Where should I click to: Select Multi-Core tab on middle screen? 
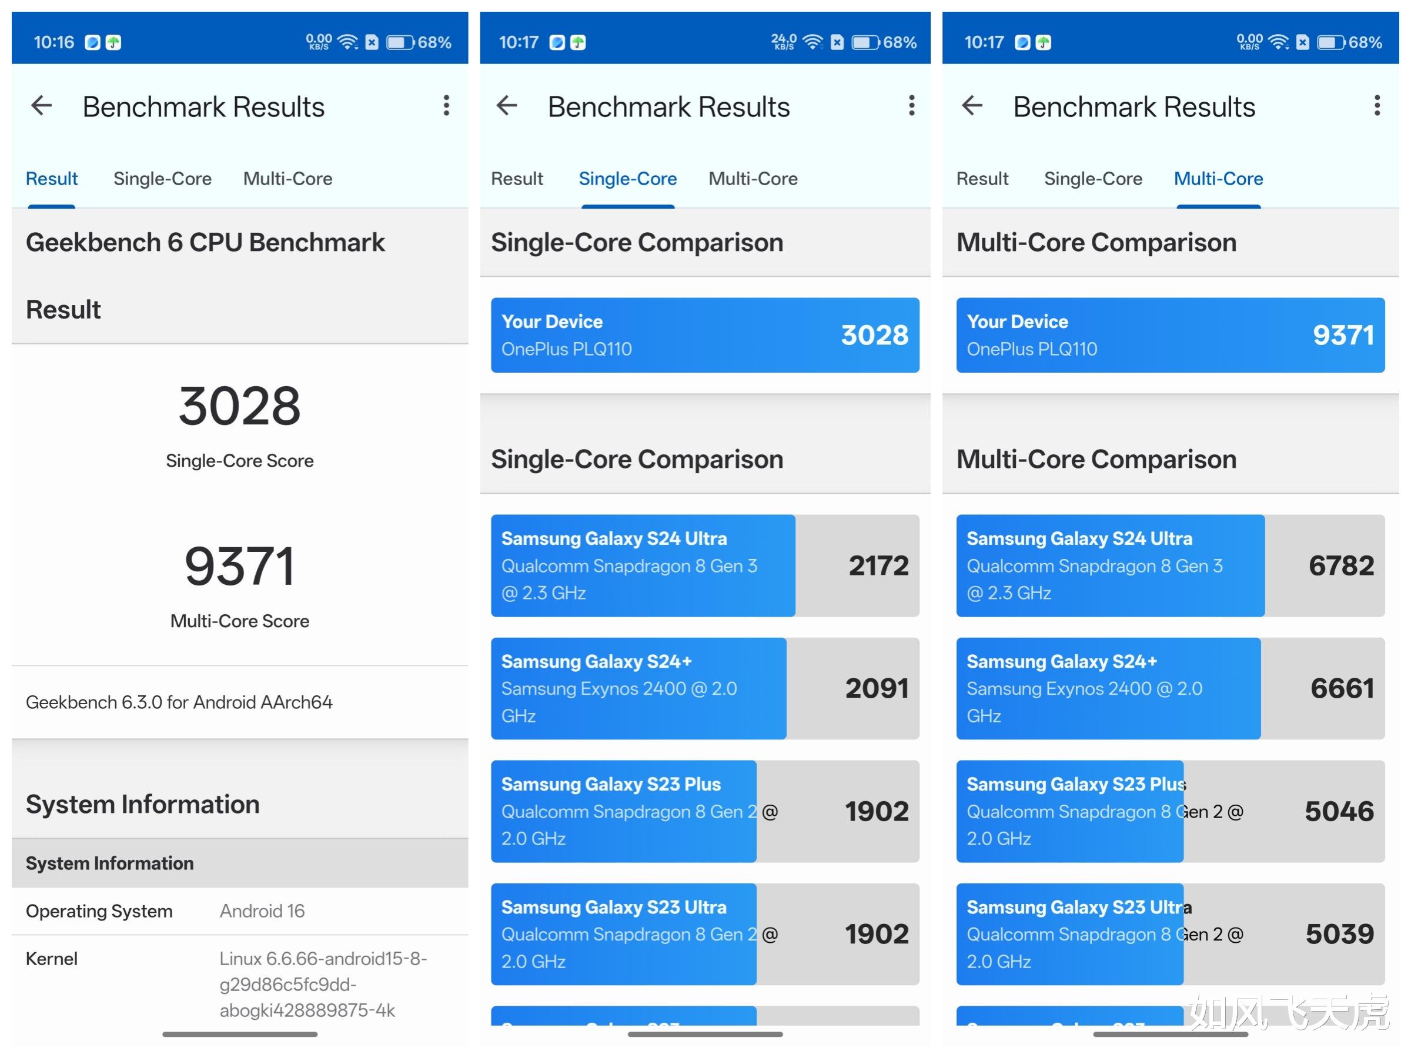click(753, 179)
